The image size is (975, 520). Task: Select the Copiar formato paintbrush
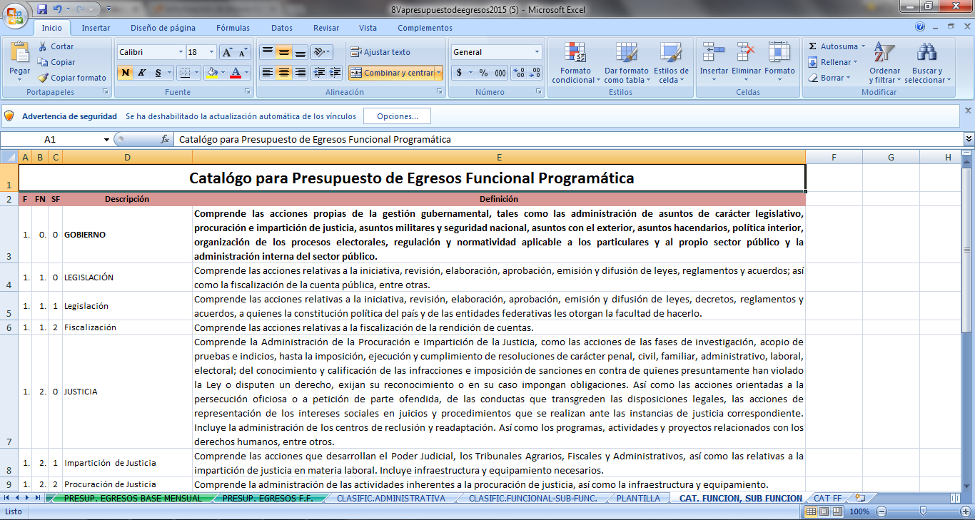click(72, 78)
